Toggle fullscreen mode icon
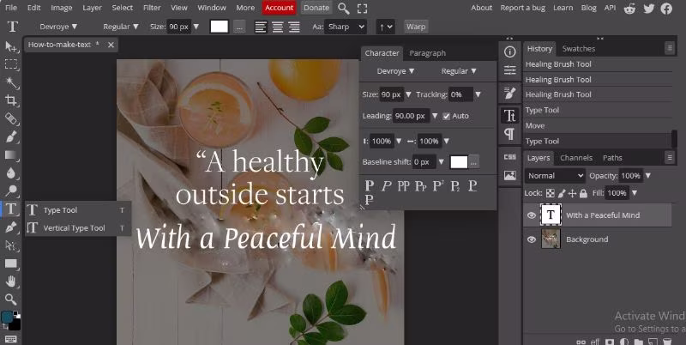This screenshot has height=345, width=686. point(362,8)
